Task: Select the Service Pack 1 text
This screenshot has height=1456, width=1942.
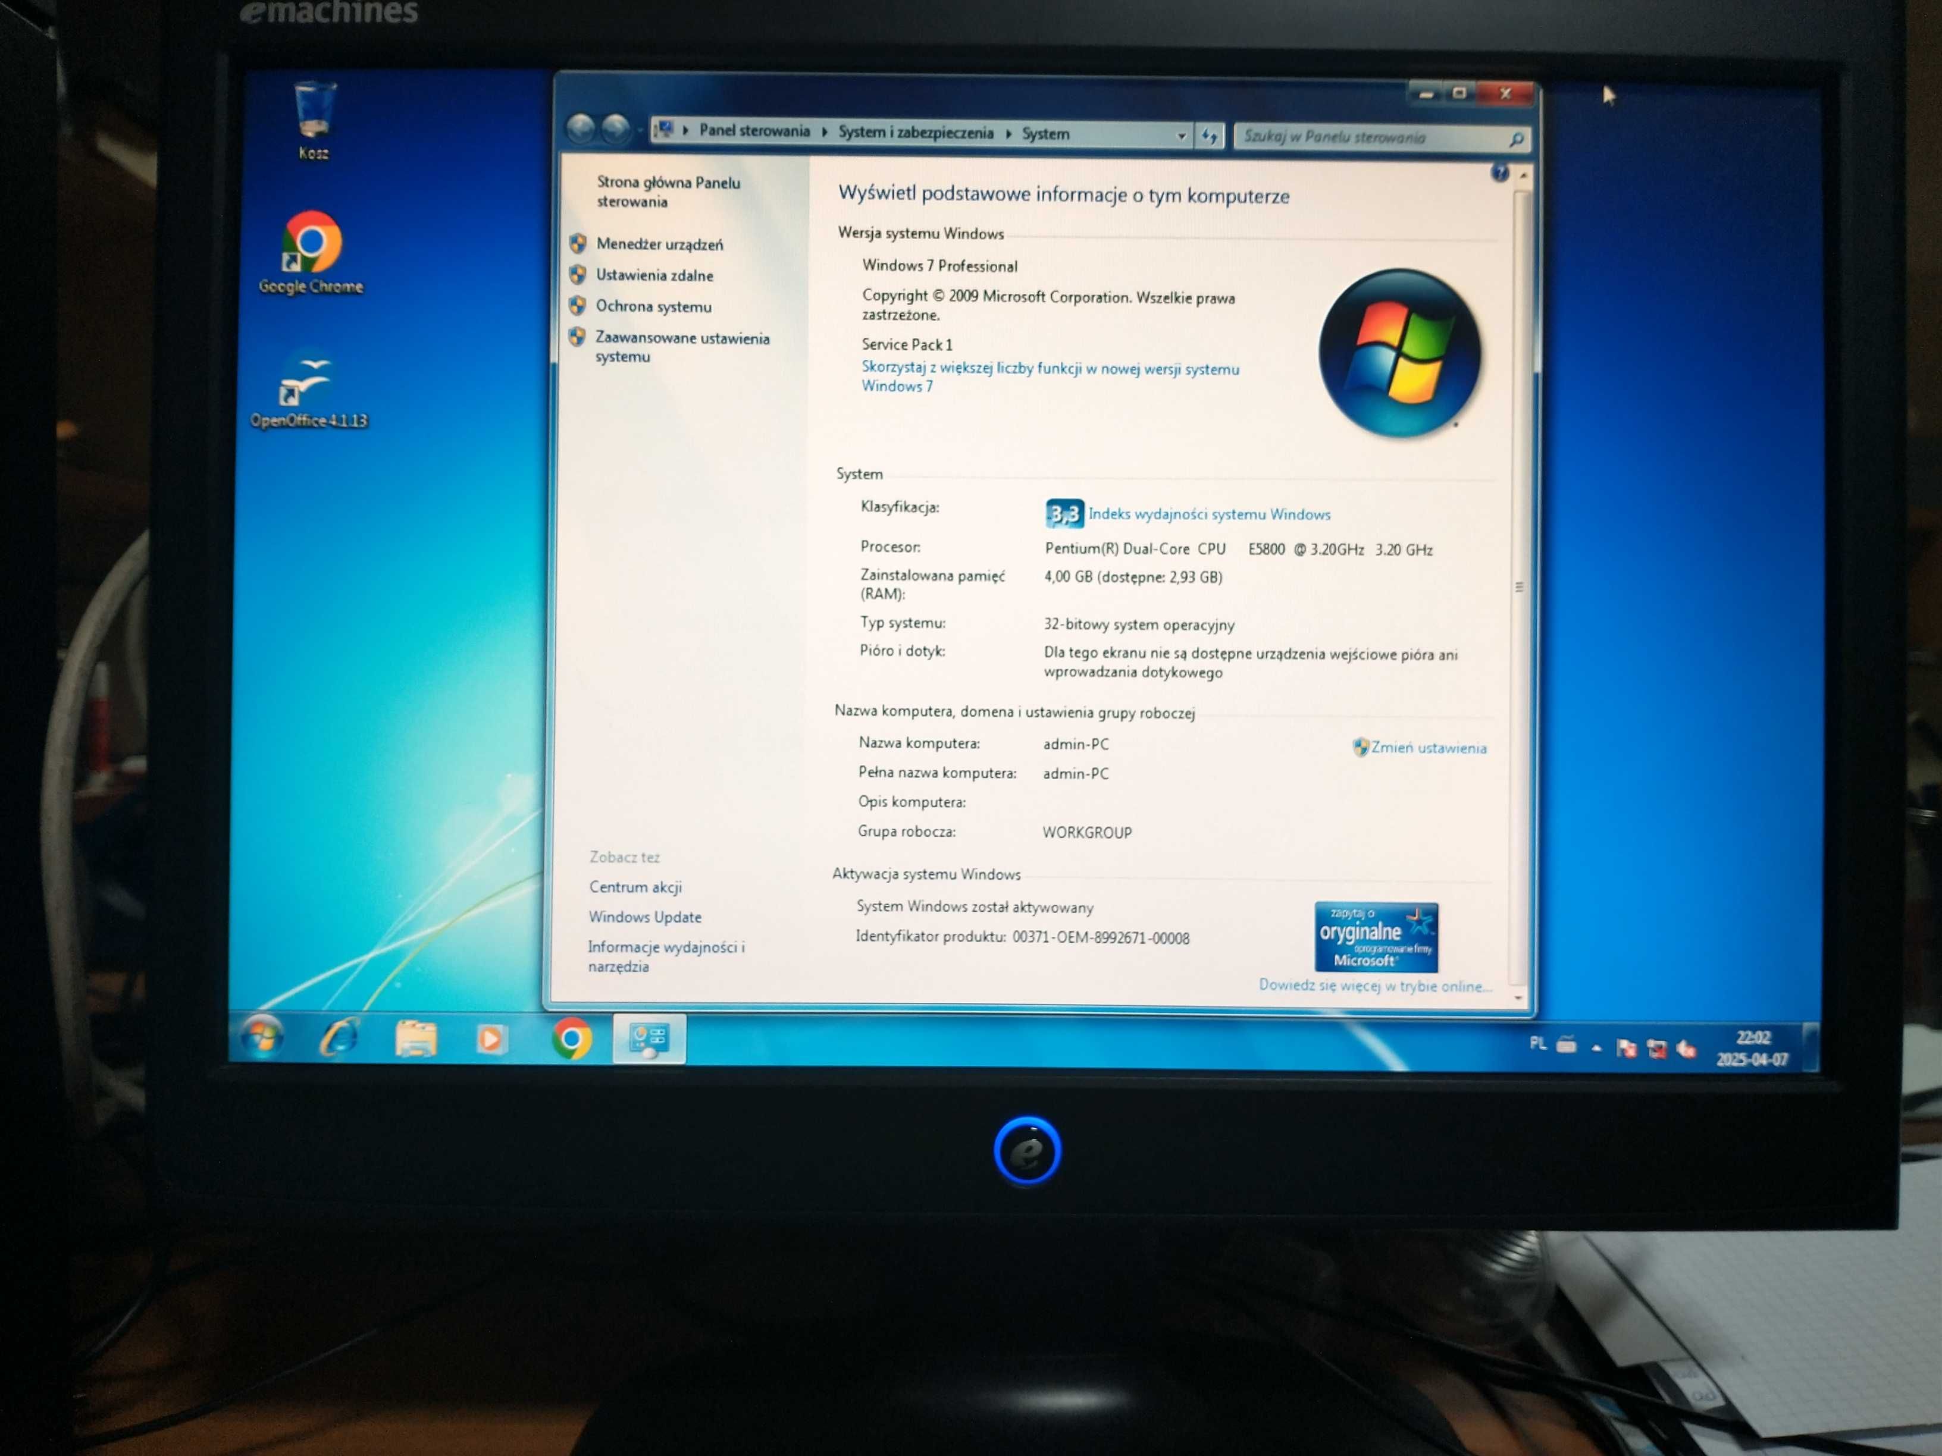Action: [907, 344]
